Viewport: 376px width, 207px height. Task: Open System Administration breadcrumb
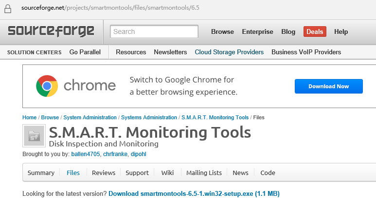coord(90,117)
